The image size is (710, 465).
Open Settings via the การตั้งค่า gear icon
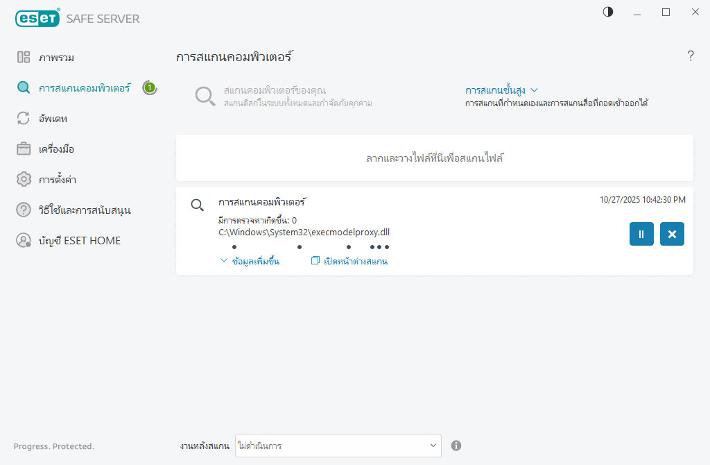pyautogui.click(x=23, y=179)
